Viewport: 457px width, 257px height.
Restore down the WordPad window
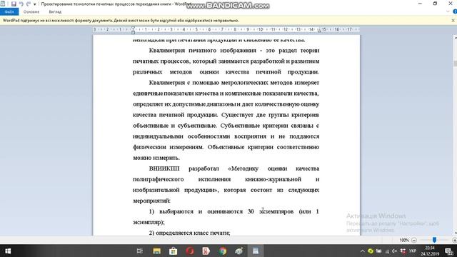pyautogui.click(x=435, y=4)
